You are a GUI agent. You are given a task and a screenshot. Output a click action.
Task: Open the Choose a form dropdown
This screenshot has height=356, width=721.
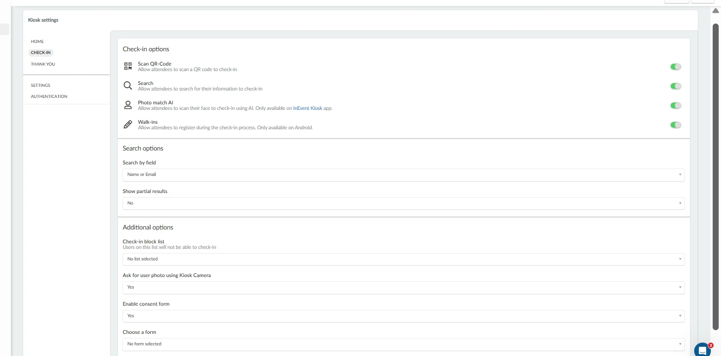[x=403, y=344]
